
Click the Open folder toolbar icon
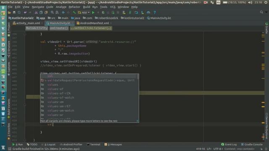pos(9,13)
